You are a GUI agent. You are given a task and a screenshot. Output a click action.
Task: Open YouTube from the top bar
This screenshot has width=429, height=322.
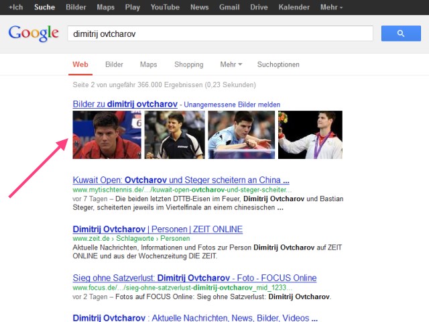165,7
